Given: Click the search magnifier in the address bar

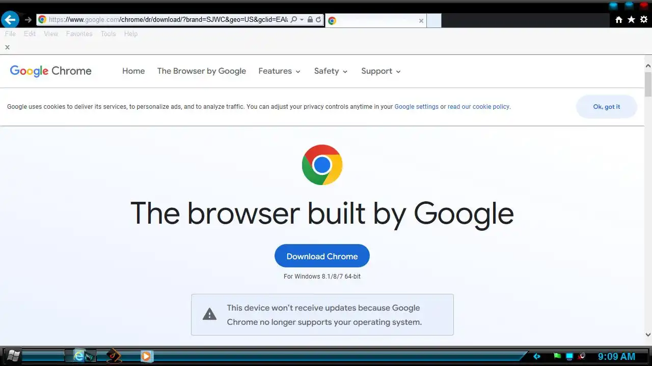Looking at the screenshot, I should (294, 20).
